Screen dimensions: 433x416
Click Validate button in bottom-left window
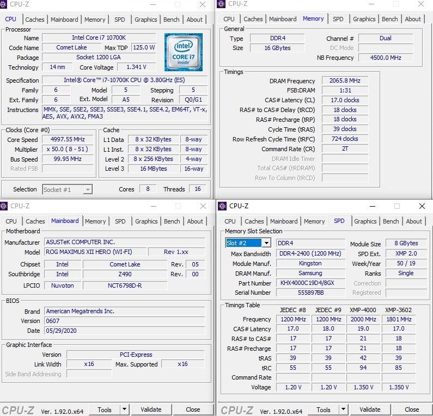(x=151, y=409)
